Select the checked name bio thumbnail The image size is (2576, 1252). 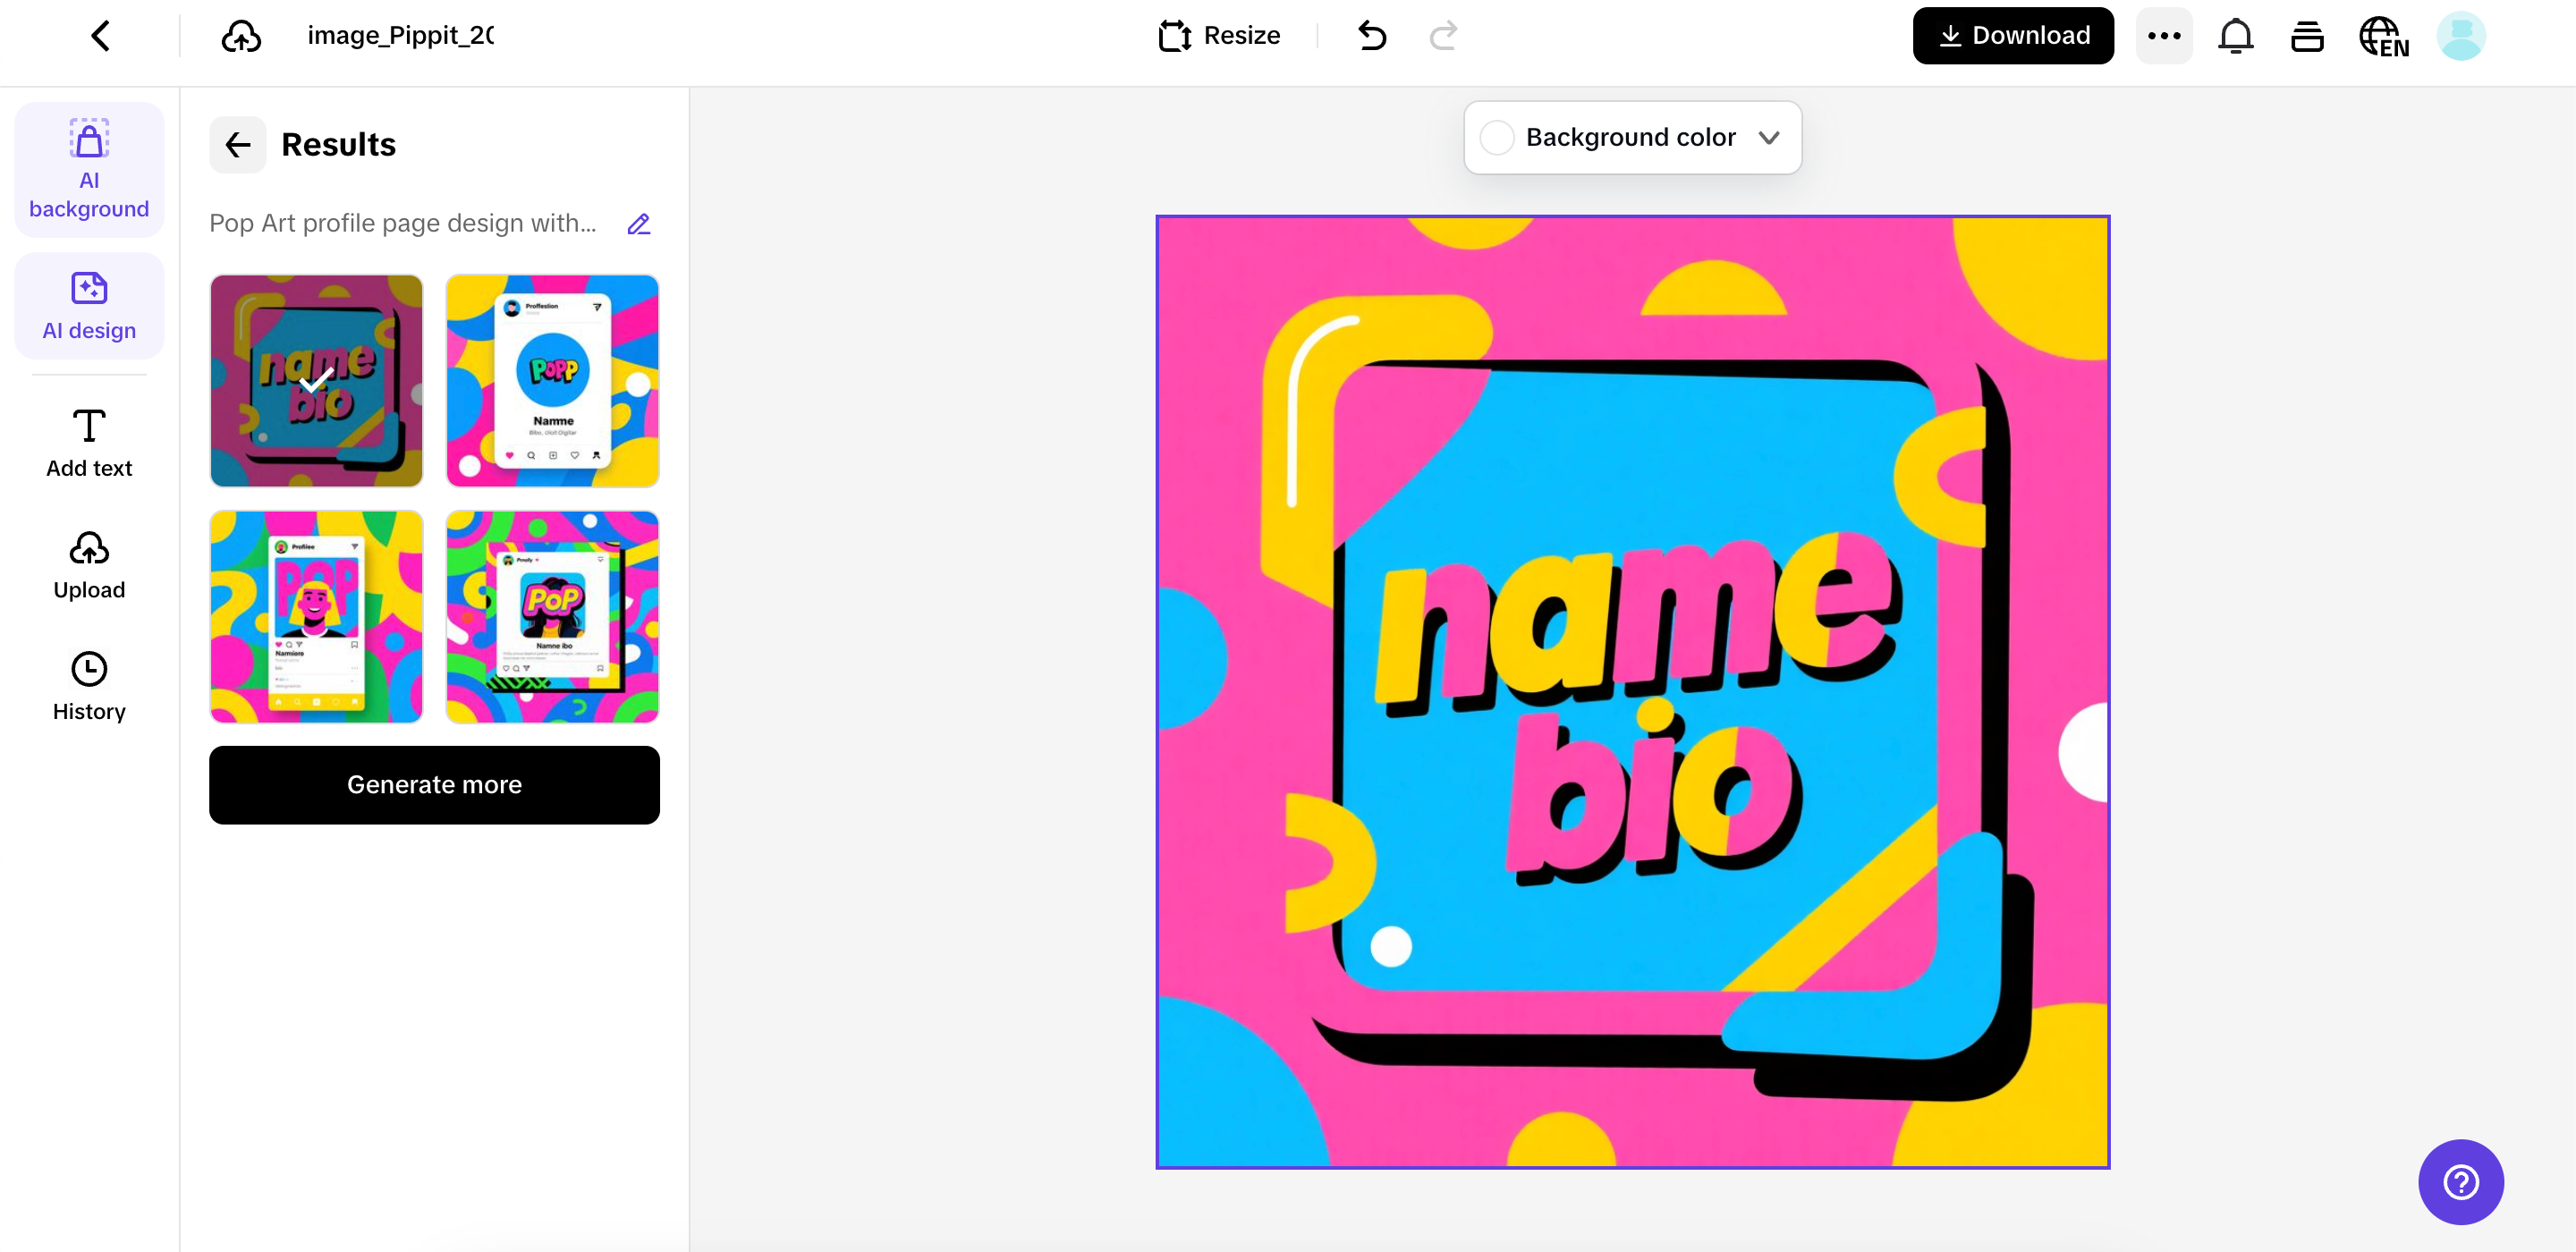(x=316, y=381)
